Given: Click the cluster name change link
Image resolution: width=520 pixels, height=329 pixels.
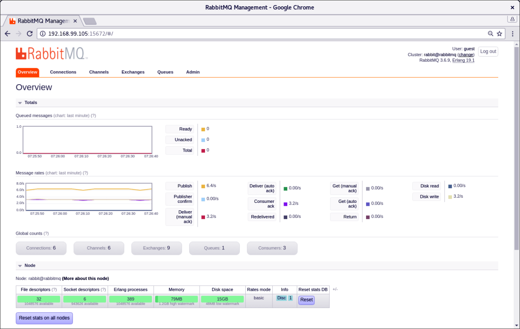Looking at the screenshot, I should [466, 55].
